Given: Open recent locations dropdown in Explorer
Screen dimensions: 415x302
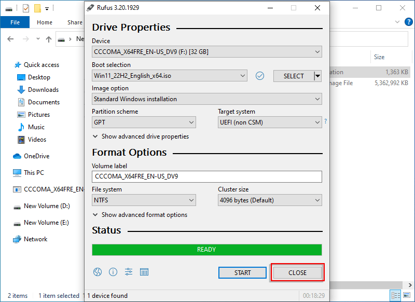Looking at the screenshot, I should click(x=38, y=39).
